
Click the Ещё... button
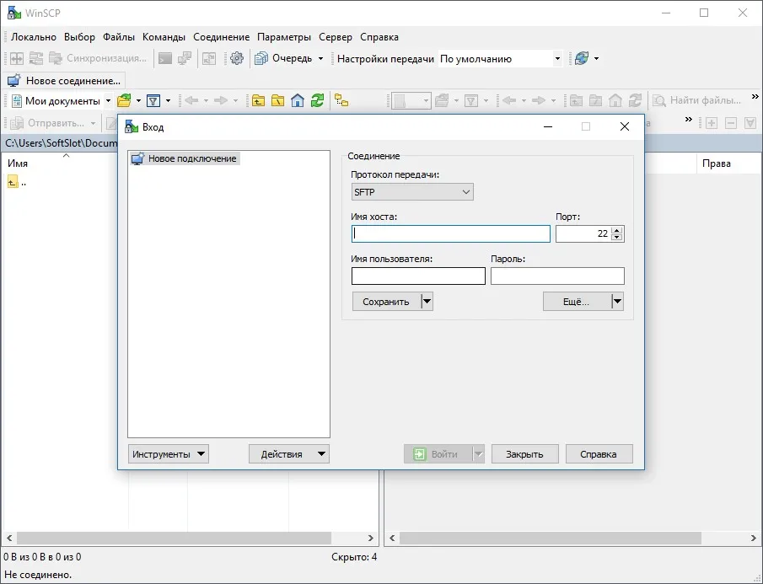pos(577,302)
